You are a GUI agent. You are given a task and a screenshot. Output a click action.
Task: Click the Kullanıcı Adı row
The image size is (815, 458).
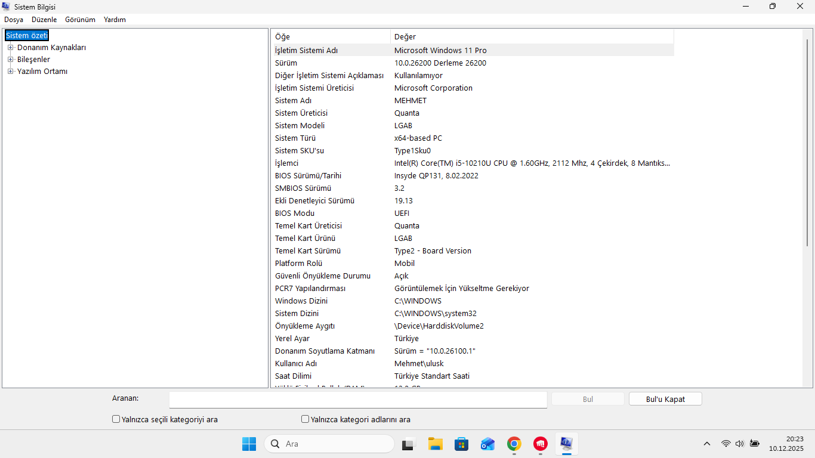473,364
